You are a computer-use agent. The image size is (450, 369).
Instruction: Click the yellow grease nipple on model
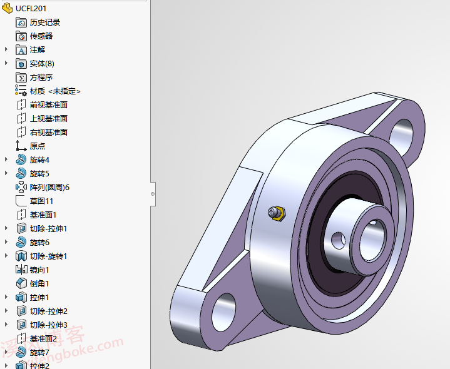click(x=277, y=213)
